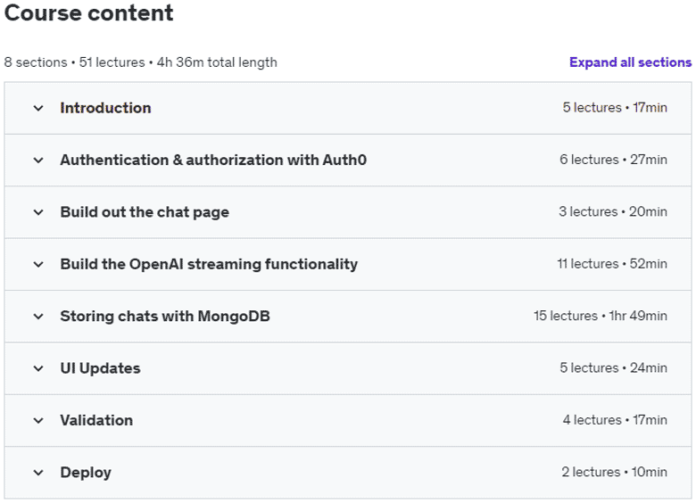Image resolution: width=696 pixels, height=503 pixels.
Task: Select the Introduction section title
Action: pyautogui.click(x=105, y=108)
